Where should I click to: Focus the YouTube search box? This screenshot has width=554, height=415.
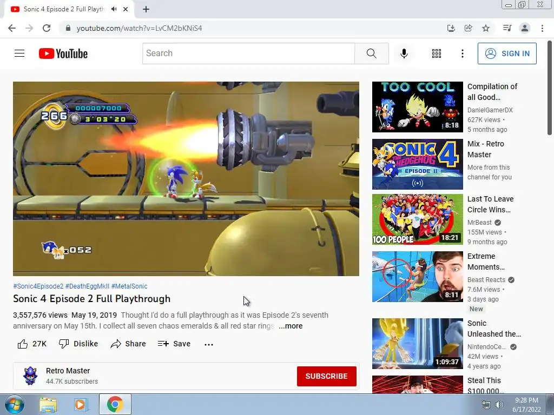coord(248,53)
